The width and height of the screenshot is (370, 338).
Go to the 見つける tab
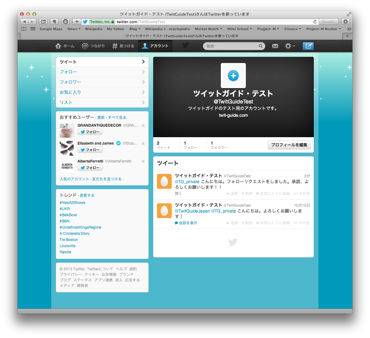(x=123, y=46)
